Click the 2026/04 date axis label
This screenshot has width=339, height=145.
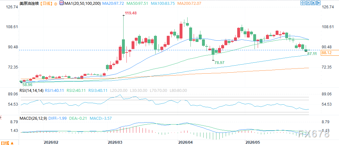point(185,143)
